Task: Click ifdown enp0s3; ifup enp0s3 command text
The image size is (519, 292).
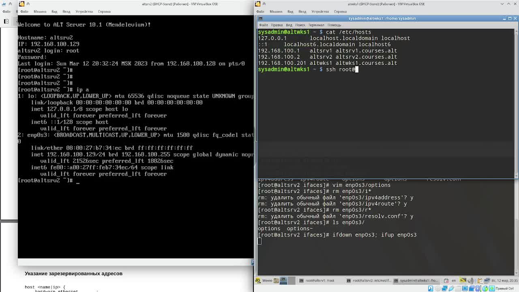Action: click(x=374, y=235)
